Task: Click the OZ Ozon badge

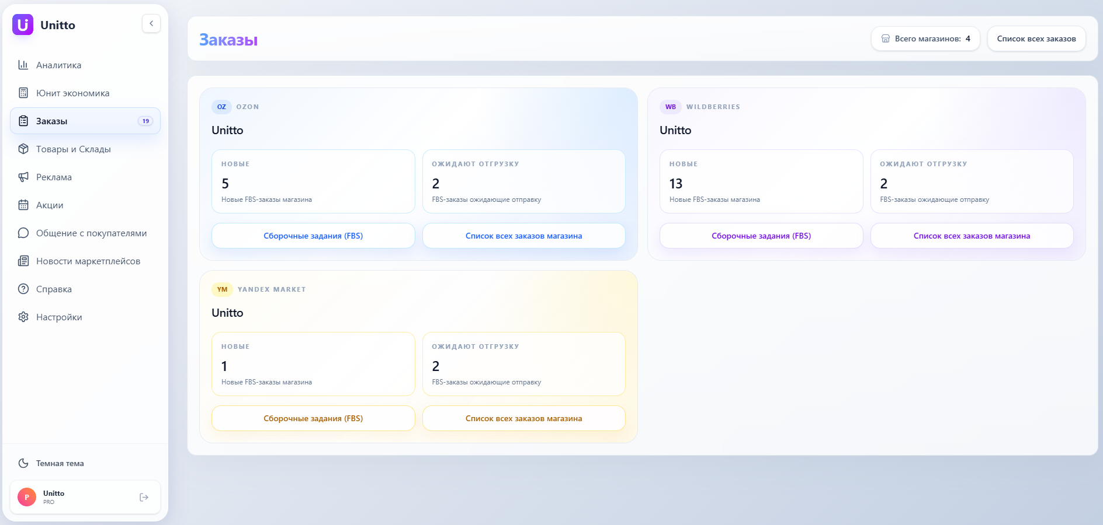Action: 221,107
